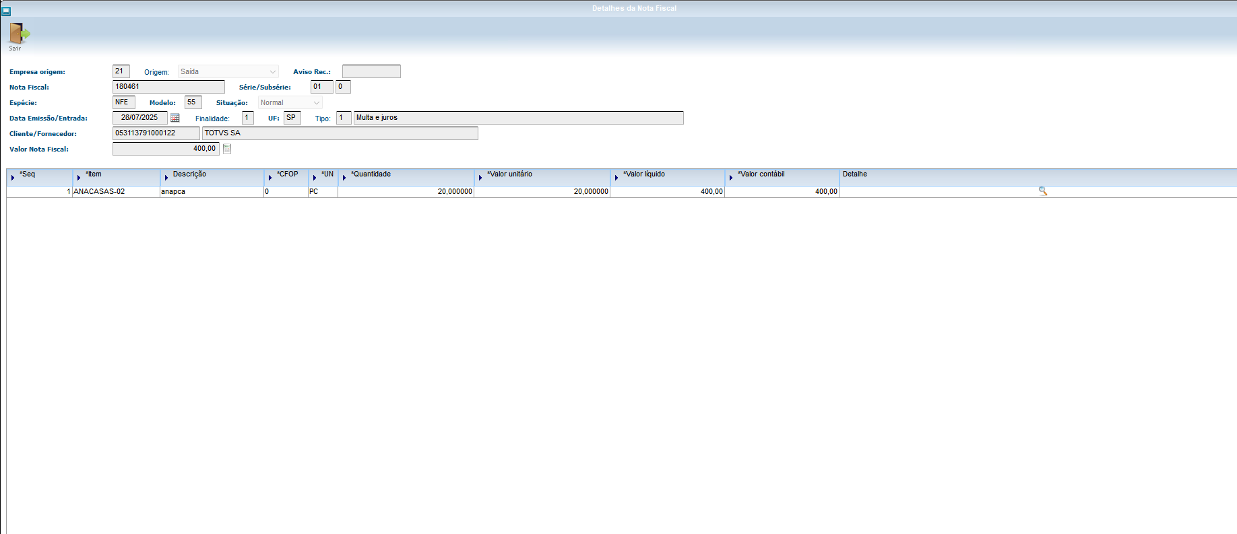Screen dimensions: 1237x534
Task: Sort by the *Valor unitário column header
Action: pyautogui.click(x=542, y=177)
